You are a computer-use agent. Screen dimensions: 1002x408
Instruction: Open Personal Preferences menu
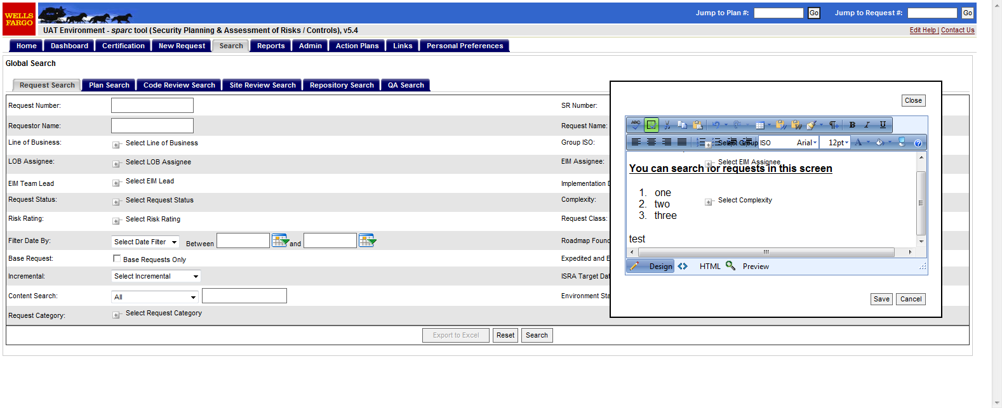(x=465, y=46)
